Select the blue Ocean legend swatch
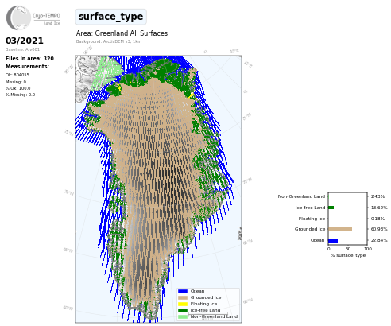This screenshot has height=326, width=391. coord(183,291)
